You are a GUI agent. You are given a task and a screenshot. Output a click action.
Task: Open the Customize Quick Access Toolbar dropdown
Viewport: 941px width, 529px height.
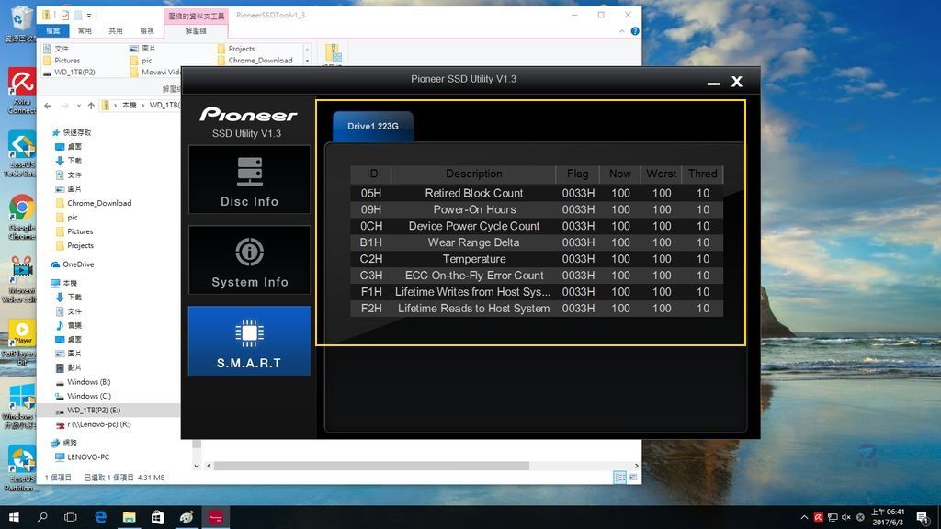coord(89,15)
